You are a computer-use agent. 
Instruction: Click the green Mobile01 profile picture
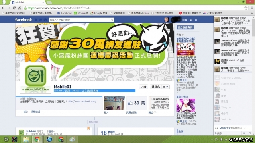[x=35, y=78]
